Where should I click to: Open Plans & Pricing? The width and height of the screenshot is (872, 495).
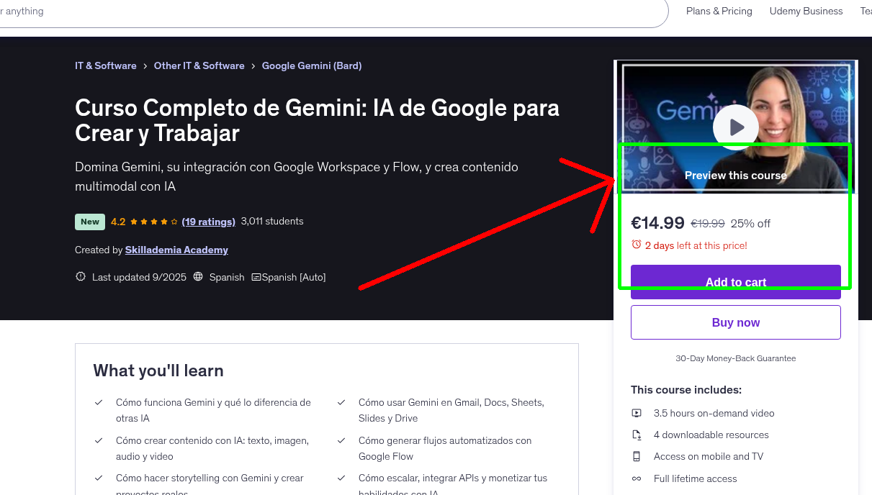719,11
